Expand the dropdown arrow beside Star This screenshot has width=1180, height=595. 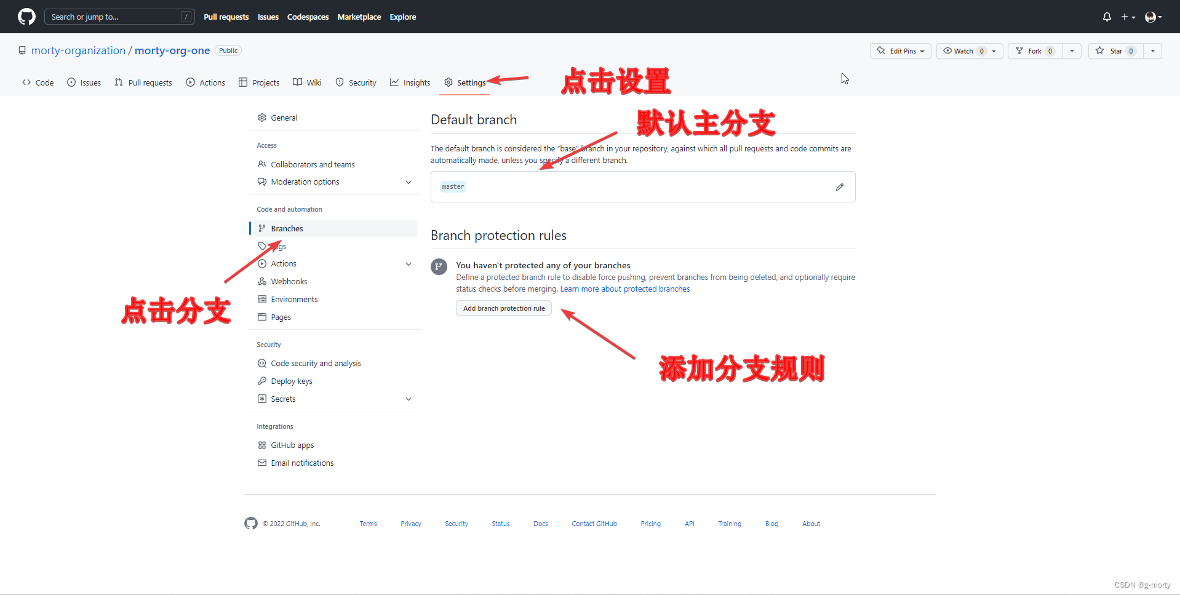click(x=1152, y=51)
